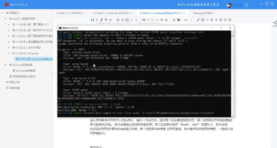277x148 pixels.
Task: Switch to 2.1SQL注入之sqli-labs环境搭建 tab
Action: coord(111,13)
